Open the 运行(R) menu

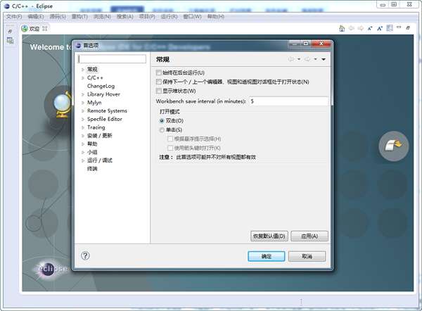click(x=169, y=17)
